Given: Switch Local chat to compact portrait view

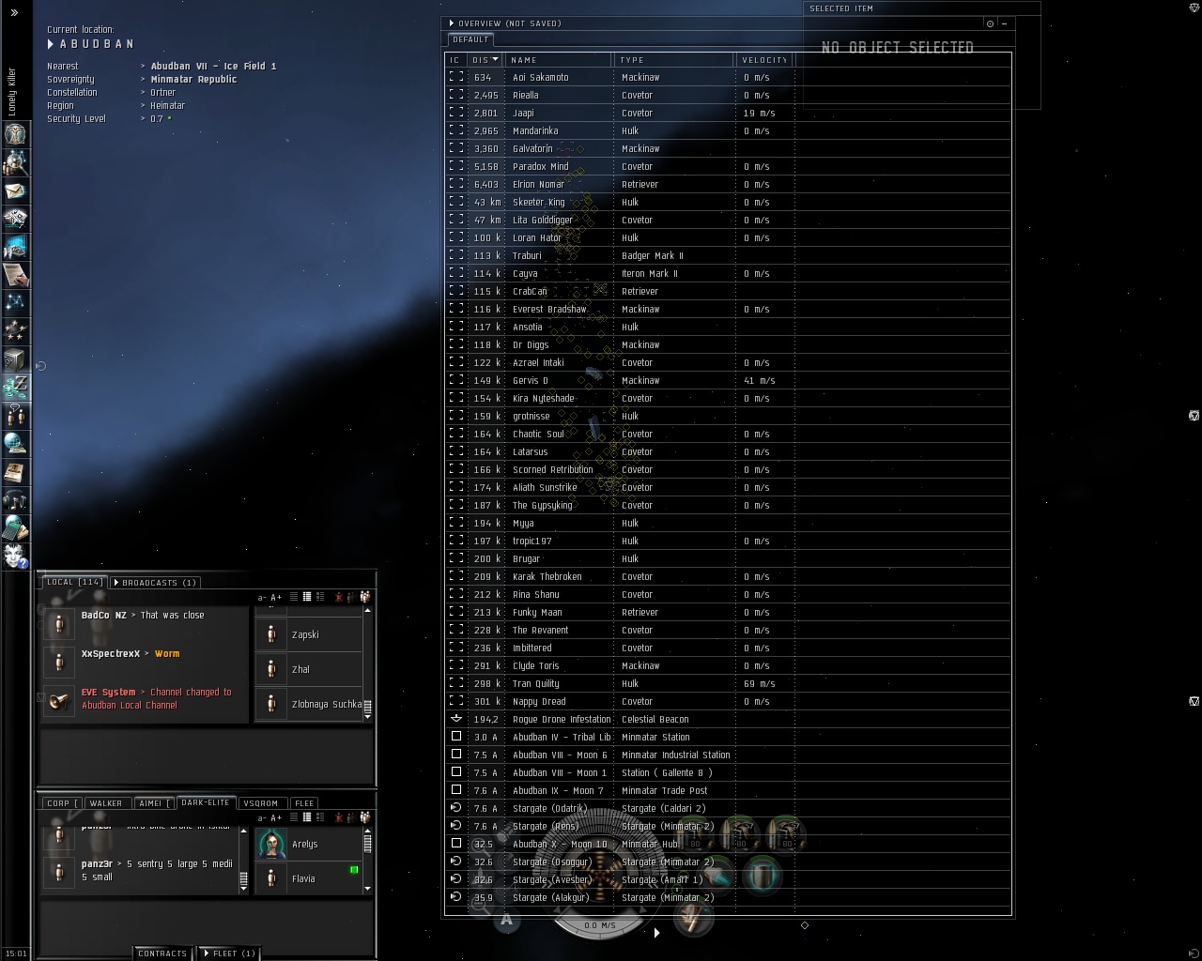Looking at the screenshot, I should pyautogui.click(x=307, y=597).
